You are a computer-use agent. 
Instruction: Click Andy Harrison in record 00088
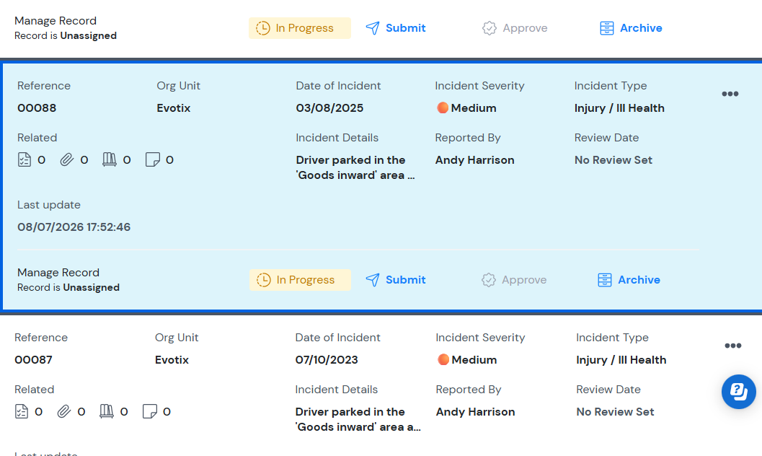point(475,160)
